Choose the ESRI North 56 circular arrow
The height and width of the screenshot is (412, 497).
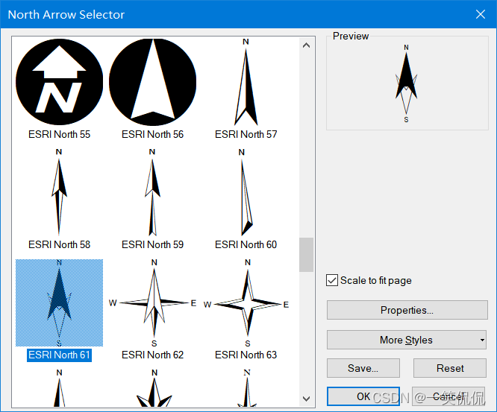pos(152,82)
